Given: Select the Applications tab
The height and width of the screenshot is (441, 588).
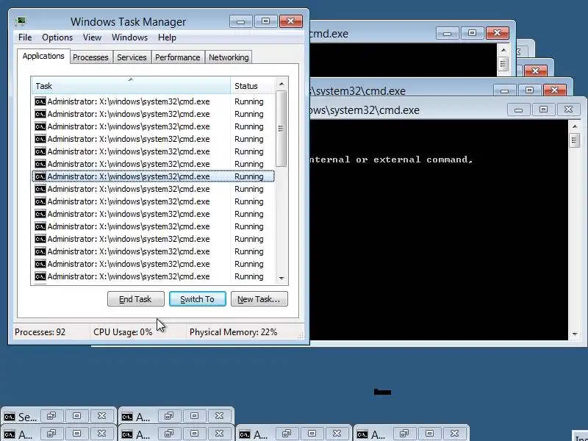Looking at the screenshot, I should (43, 57).
